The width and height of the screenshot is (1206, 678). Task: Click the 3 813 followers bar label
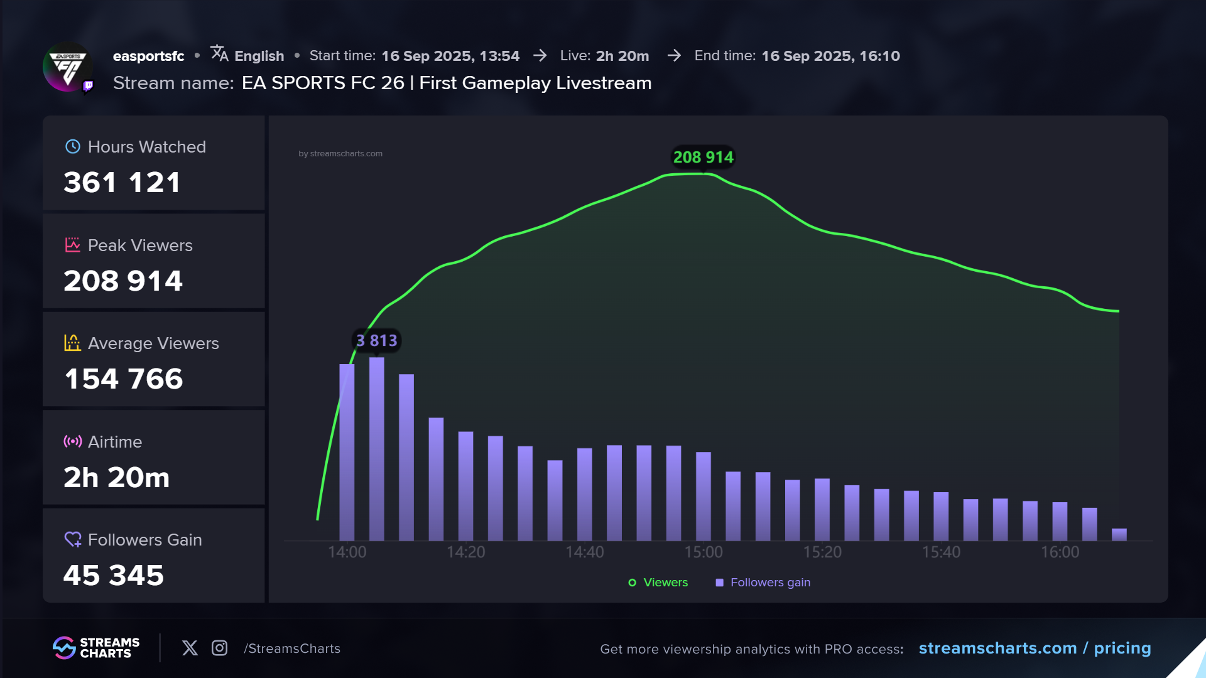(x=377, y=340)
